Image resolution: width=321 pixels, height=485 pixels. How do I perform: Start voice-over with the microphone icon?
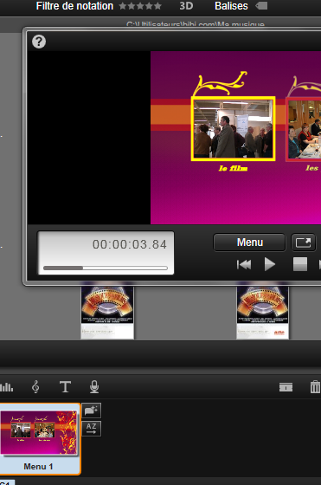pyautogui.click(x=94, y=387)
